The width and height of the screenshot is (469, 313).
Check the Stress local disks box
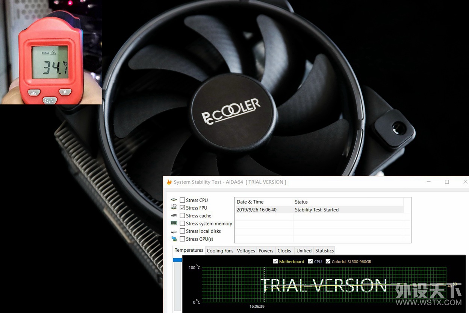click(182, 231)
